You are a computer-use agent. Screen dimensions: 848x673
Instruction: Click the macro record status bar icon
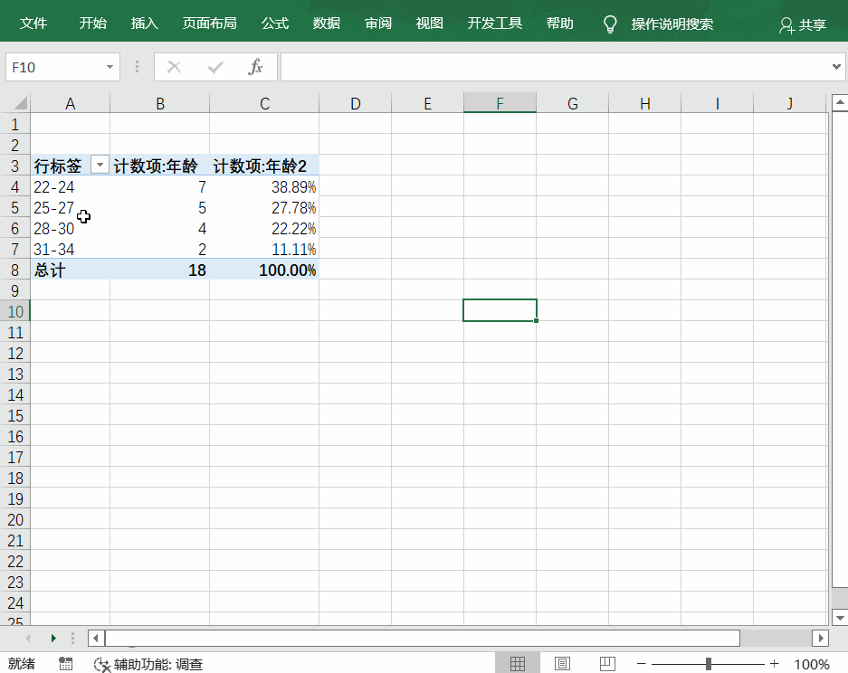tap(65, 664)
